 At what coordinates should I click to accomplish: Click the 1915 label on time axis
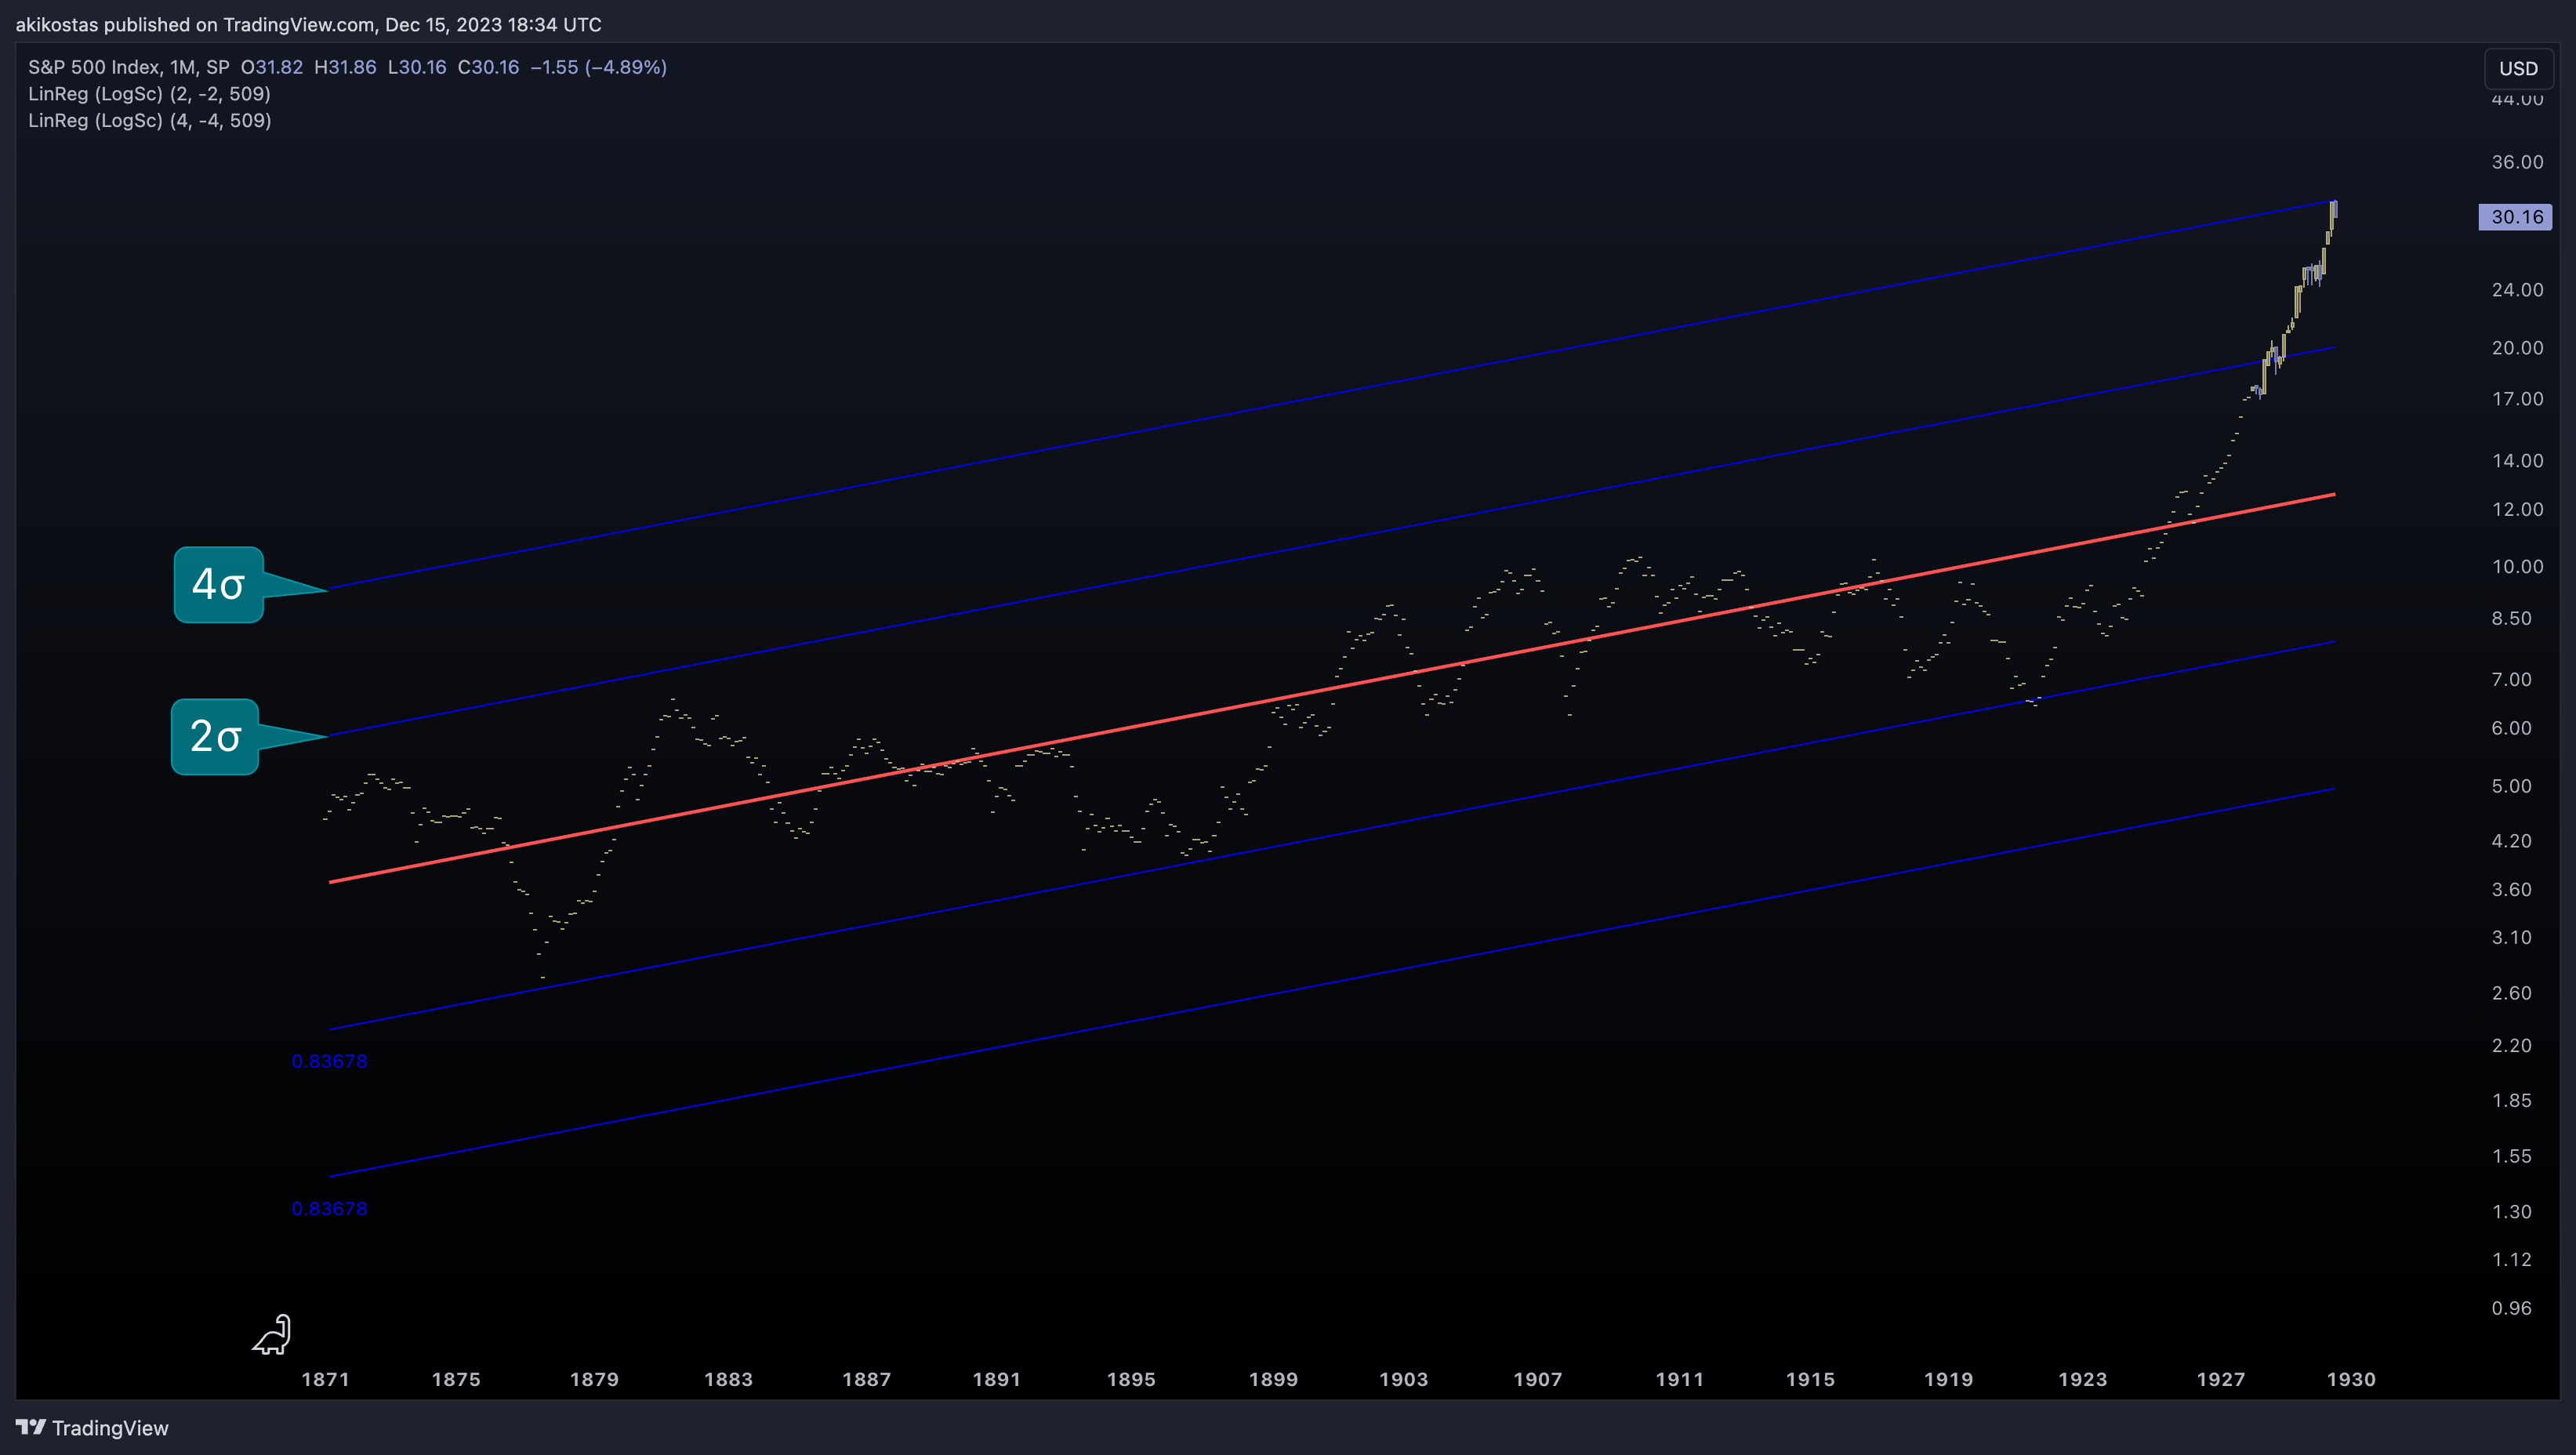click(1810, 1379)
